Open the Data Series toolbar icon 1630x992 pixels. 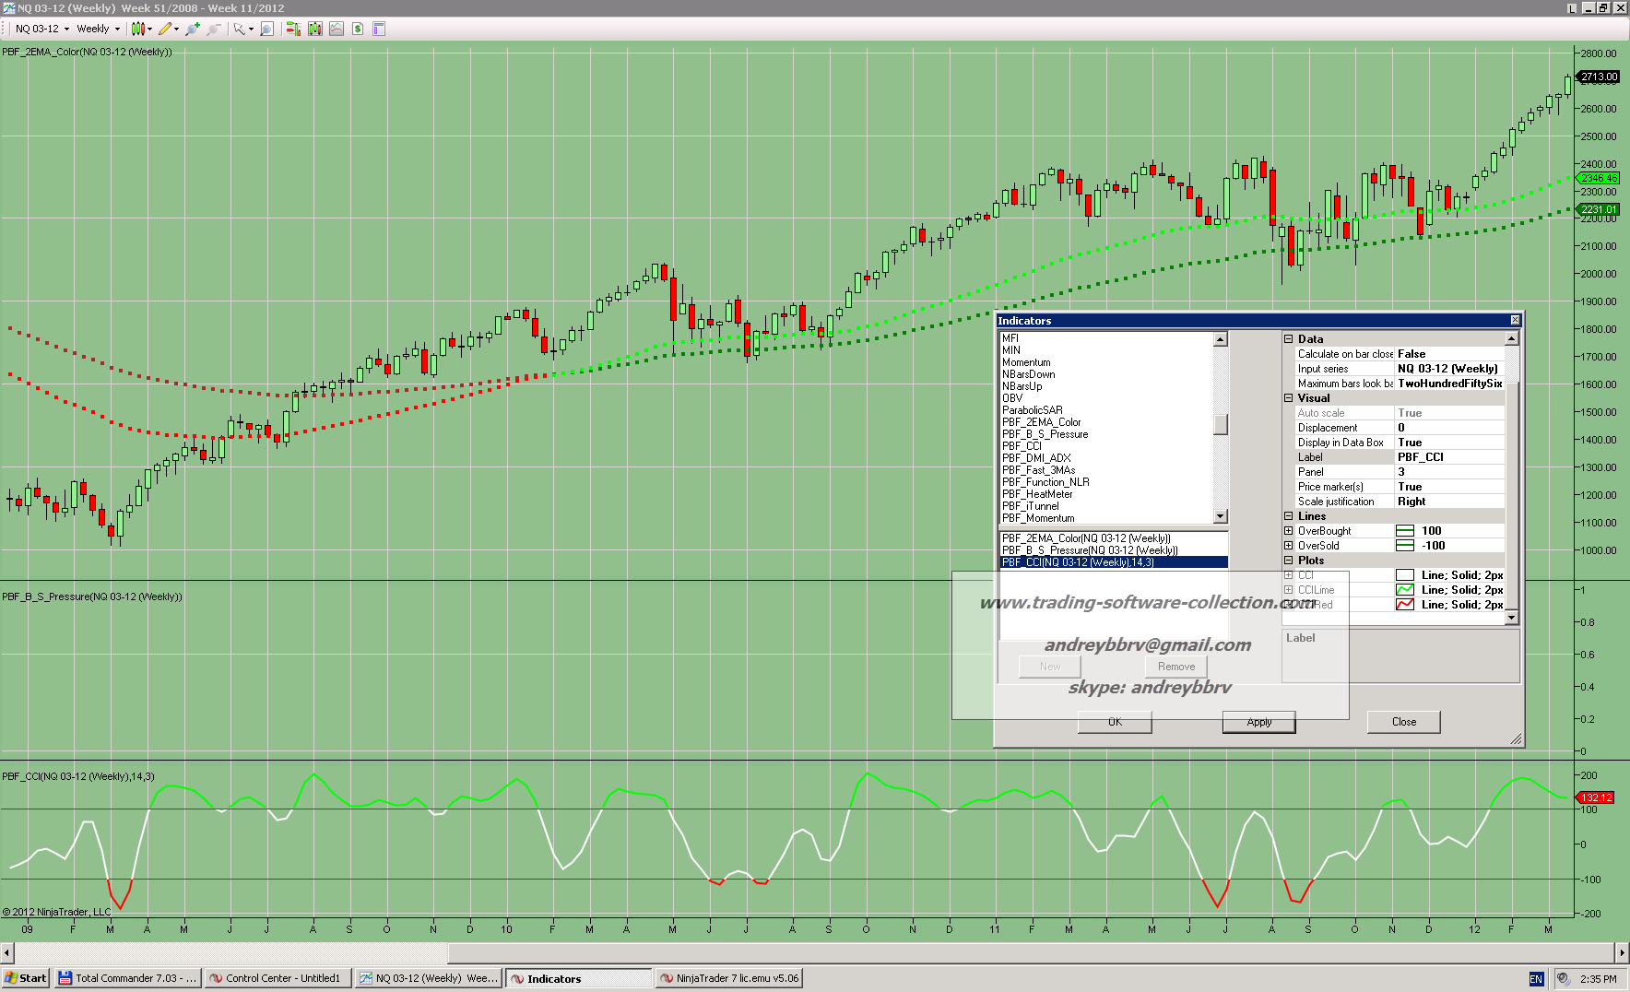pos(315,29)
